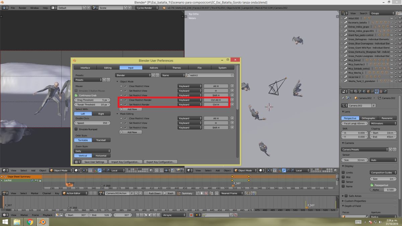Open the Help menu in top bar
This screenshot has width=402, height=226.
[45, 8]
